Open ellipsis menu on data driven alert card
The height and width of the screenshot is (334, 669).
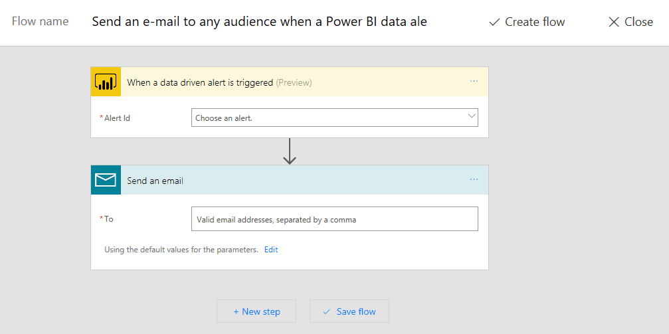(474, 81)
